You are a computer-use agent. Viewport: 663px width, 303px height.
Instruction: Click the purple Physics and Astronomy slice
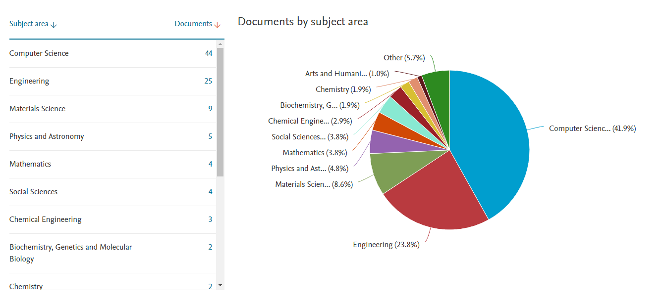click(381, 142)
